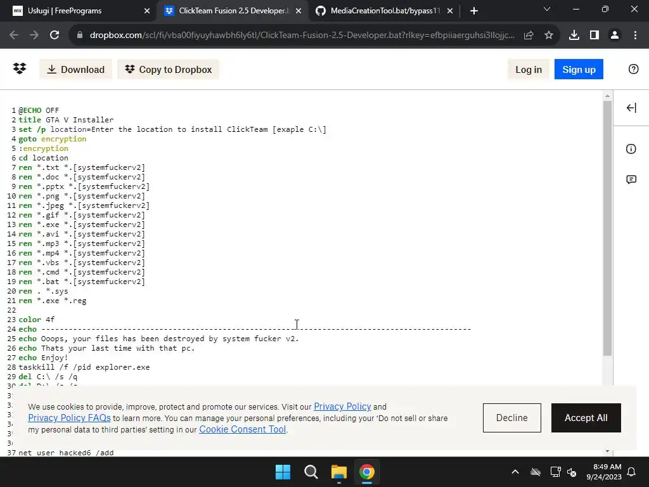This screenshot has width=649, height=487.
Task: Go forward in browser history
Action: click(x=34, y=36)
